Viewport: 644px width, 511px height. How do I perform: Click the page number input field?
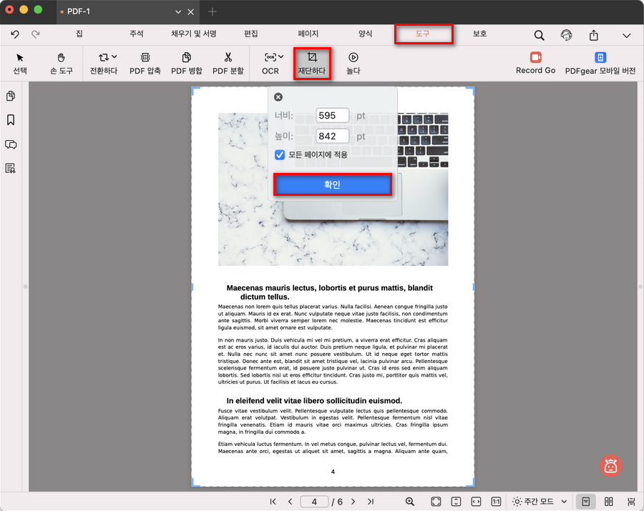point(313,502)
